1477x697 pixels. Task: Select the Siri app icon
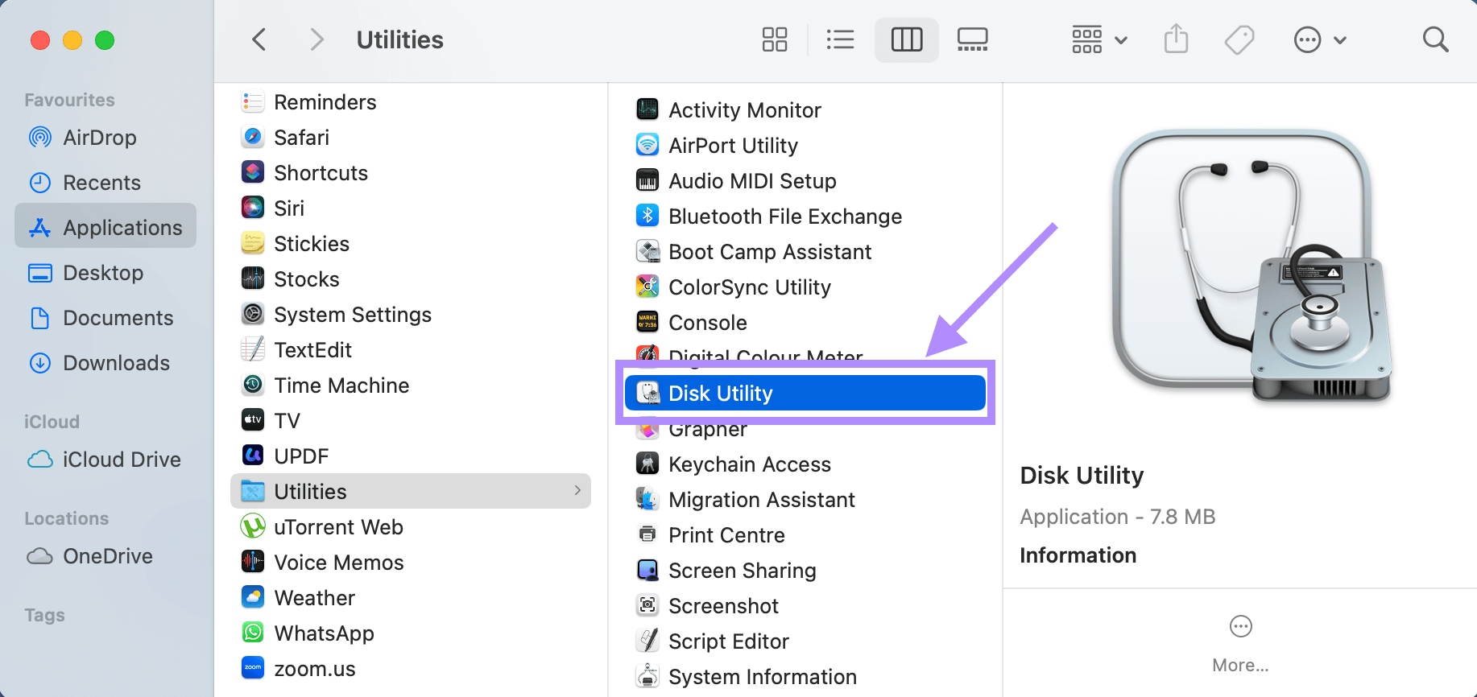pos(253,208)
